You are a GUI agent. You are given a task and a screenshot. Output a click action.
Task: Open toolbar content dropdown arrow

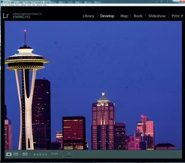click(178, 154)
